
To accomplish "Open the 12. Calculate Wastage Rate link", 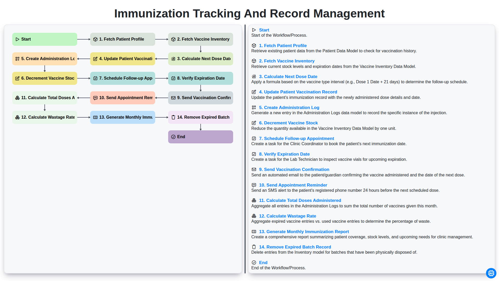I will [287, 216].
